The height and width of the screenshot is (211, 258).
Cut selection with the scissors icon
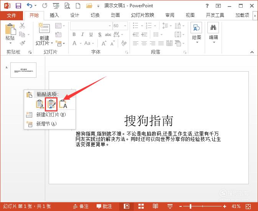click(x=22, y=26)
